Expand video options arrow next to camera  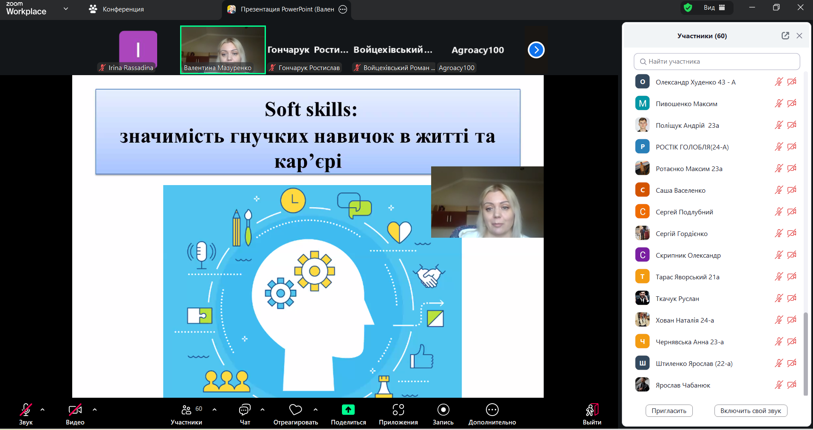95,410
